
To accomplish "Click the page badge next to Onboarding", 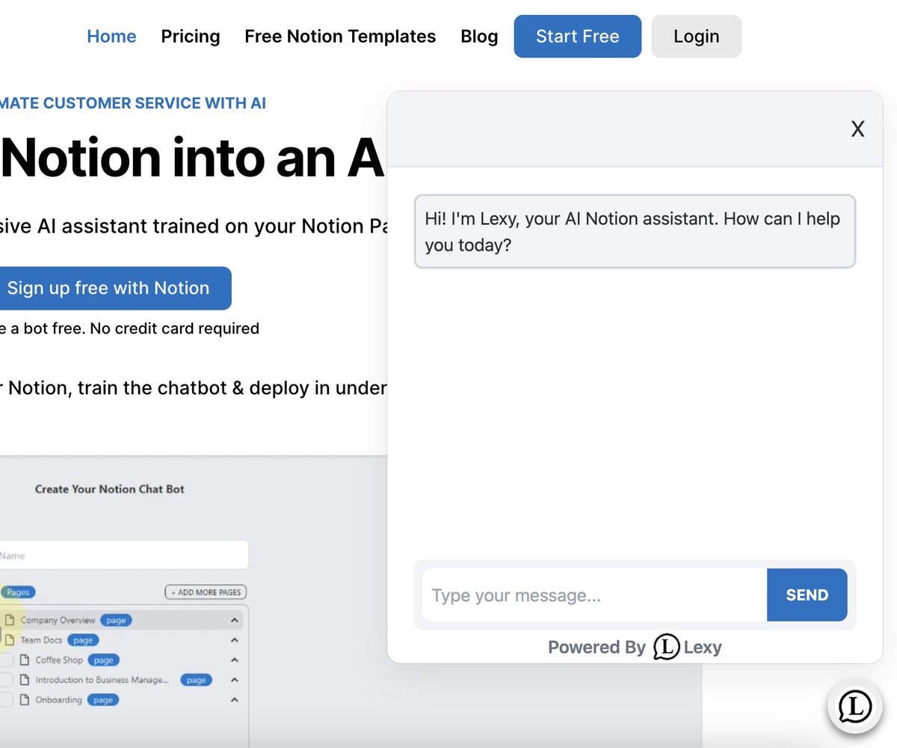I will (102, 700).
